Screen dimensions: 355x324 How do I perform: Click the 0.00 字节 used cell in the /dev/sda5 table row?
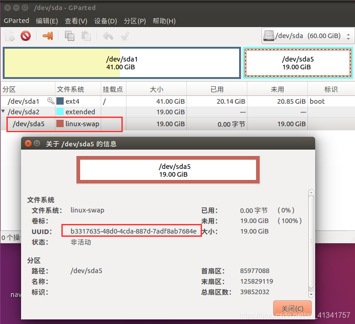[231, 124]
